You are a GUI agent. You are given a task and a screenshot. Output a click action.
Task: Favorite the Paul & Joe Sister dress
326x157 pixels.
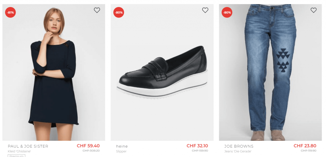coord(97,10)
